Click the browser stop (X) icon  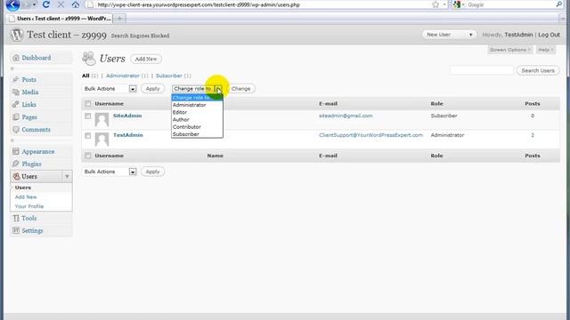pos(61,4)
